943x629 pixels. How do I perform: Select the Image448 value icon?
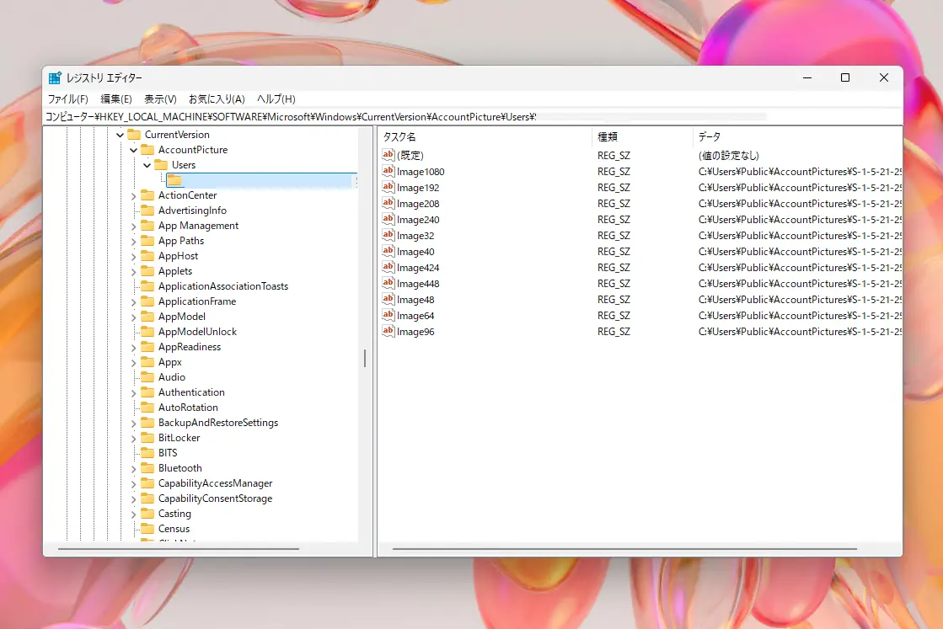click(x=388, y=283)
